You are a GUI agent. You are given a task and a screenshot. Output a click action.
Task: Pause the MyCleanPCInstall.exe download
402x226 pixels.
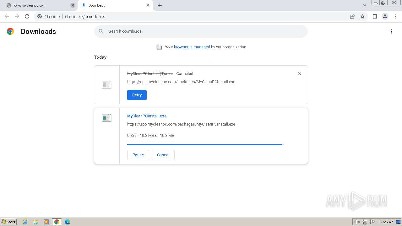[x=138, y=155]
